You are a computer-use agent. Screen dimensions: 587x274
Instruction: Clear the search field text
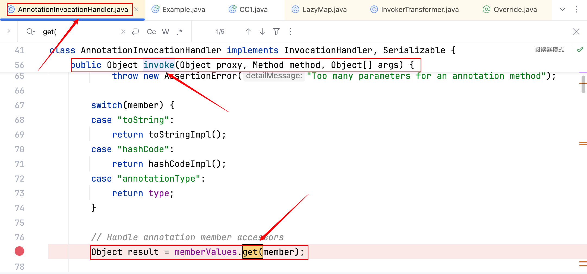tap(123, 32)
